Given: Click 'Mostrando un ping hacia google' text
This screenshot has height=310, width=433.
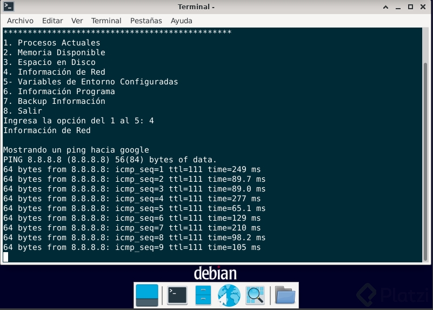Looking at the screenshot, I should click(x=76, y=150).
